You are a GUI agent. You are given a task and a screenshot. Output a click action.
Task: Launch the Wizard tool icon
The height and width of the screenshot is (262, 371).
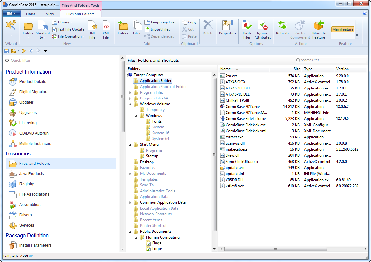[x=11, y=25]
